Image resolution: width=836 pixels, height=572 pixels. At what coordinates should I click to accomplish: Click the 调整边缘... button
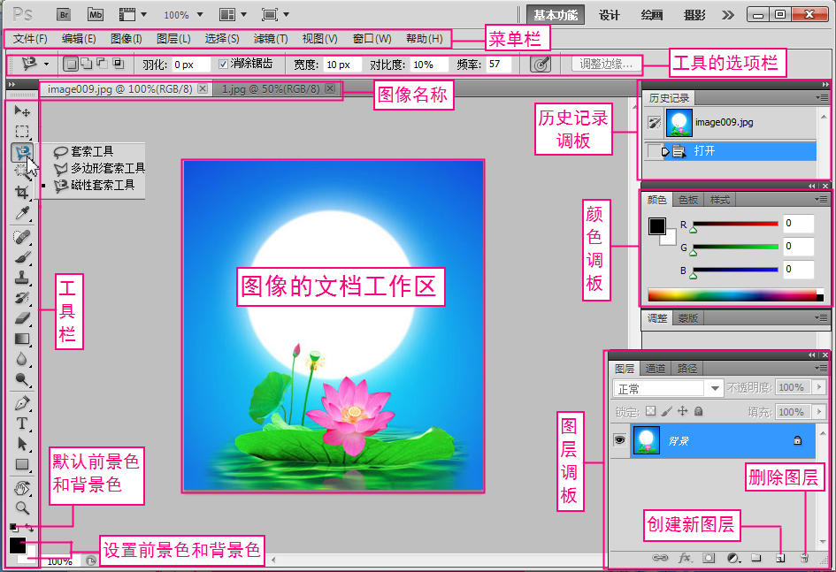(606, 65)
